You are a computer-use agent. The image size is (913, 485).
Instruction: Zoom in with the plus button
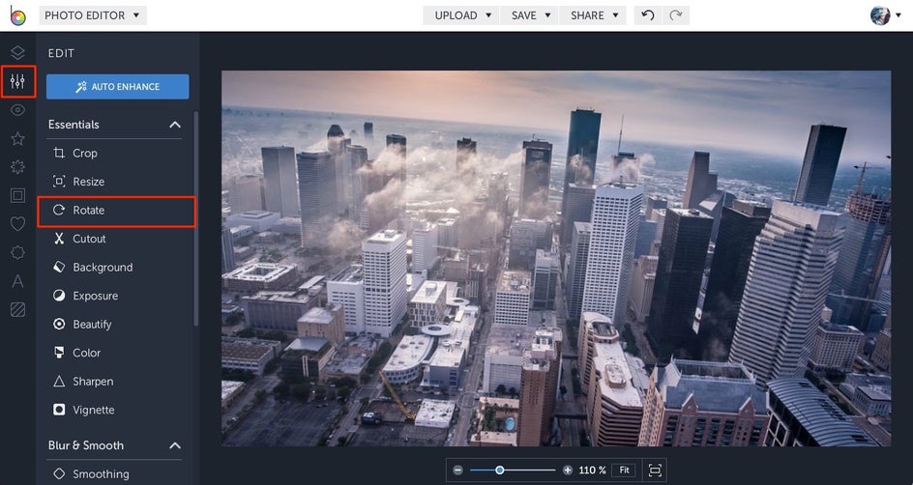567,471
